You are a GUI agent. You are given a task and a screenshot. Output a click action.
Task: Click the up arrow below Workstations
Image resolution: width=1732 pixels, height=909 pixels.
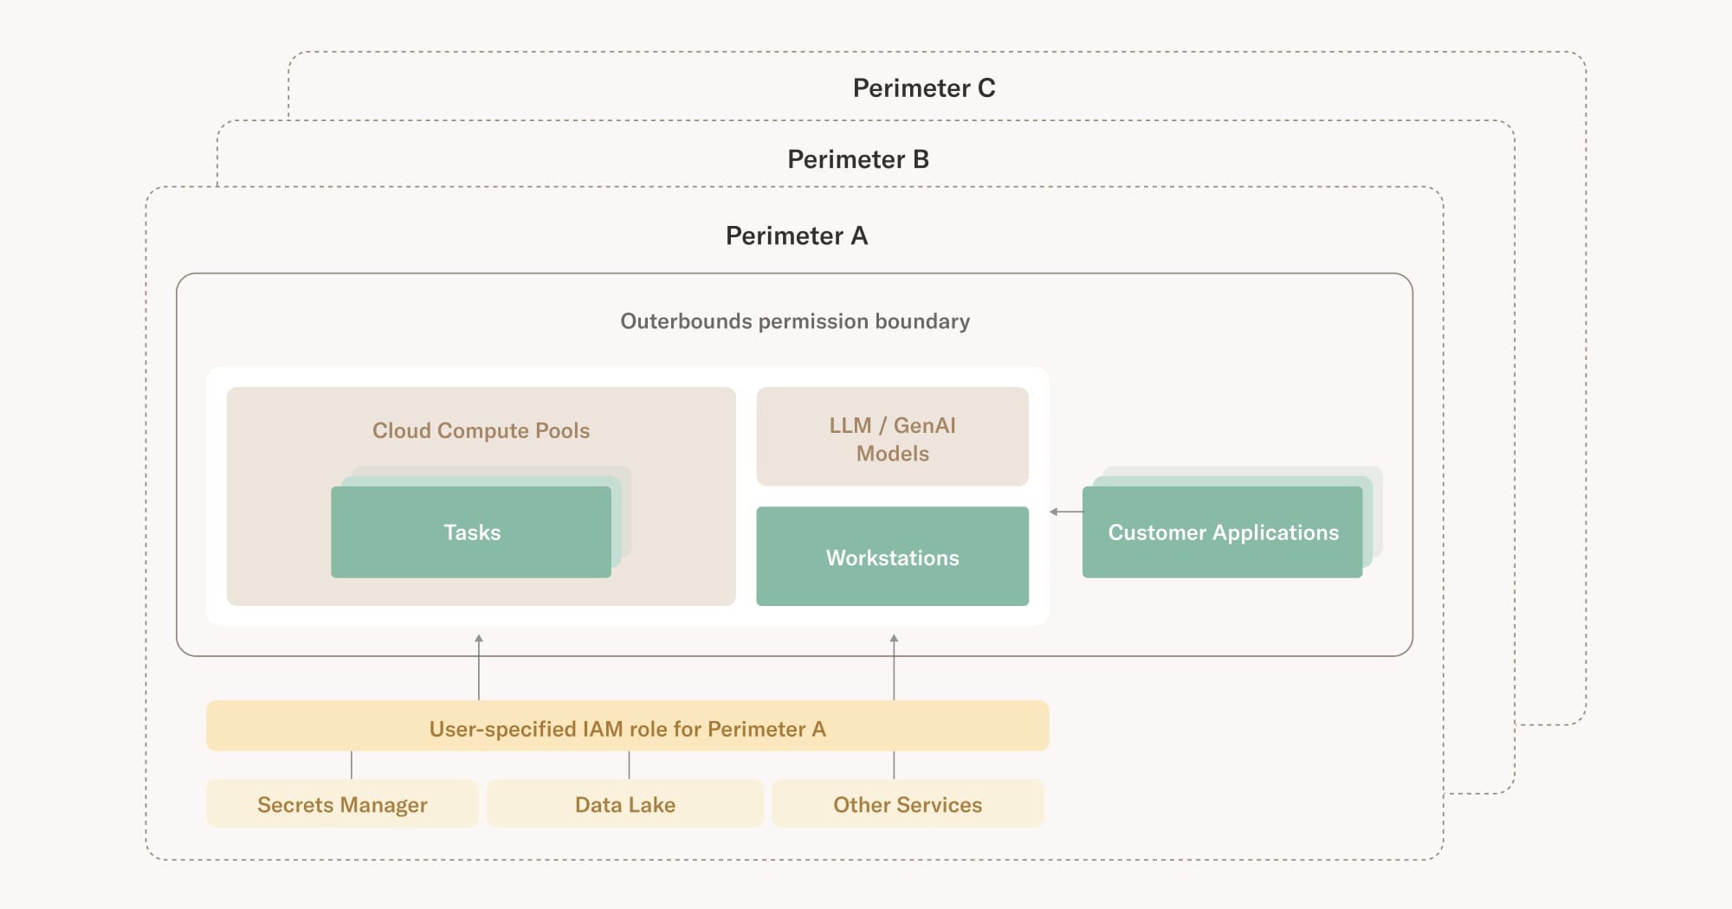pyautogui.click(x=894, y=667)
